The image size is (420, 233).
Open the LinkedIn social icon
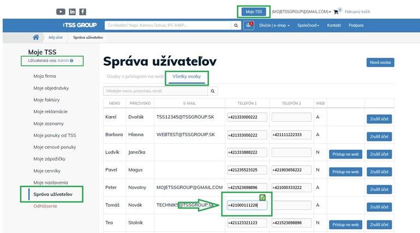coord(72,11)
